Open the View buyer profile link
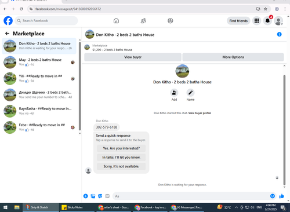 (x=200, y=113)
